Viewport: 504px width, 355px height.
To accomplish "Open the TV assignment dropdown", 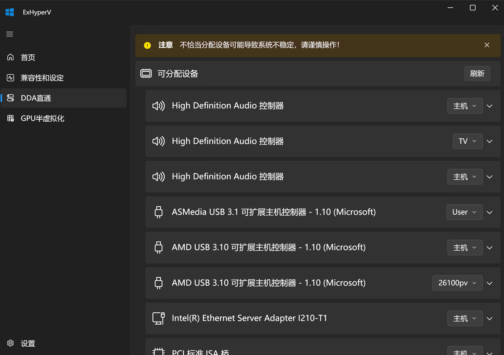I will coord(467,141).
